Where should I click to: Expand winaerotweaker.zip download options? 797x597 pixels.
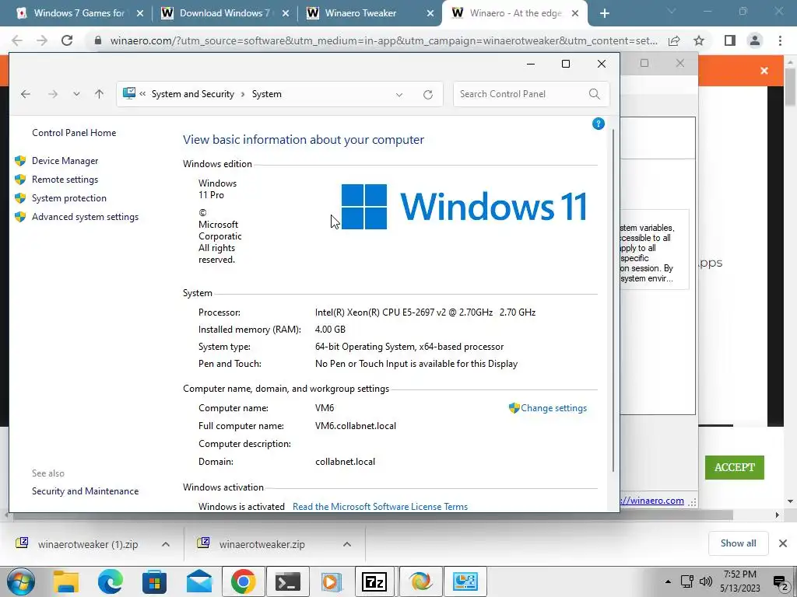pos(347,544)
